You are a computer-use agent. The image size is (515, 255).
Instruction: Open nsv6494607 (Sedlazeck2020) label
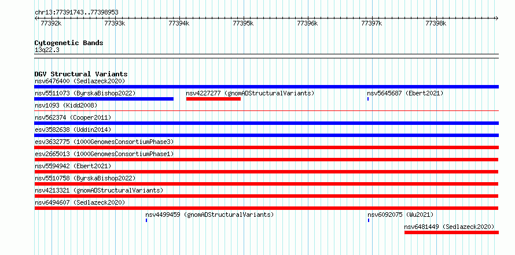pyautogui.click(x=80, y=202)
